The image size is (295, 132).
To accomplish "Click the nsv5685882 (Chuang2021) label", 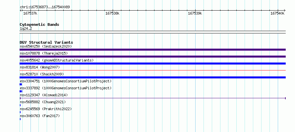I will 43,102.
